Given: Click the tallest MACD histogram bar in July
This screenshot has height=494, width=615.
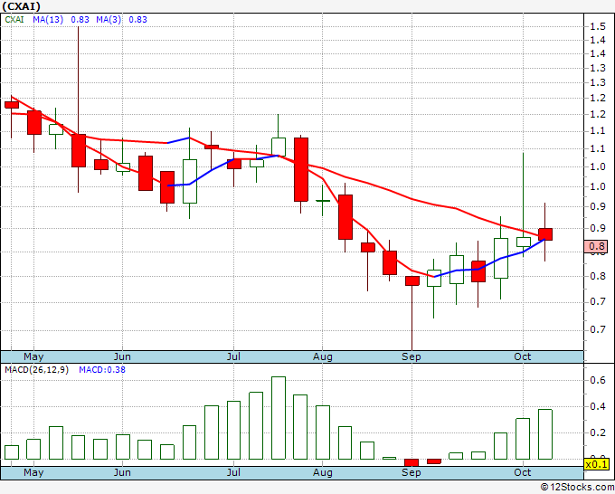Looking at the screenshot, I should point(279,418).
